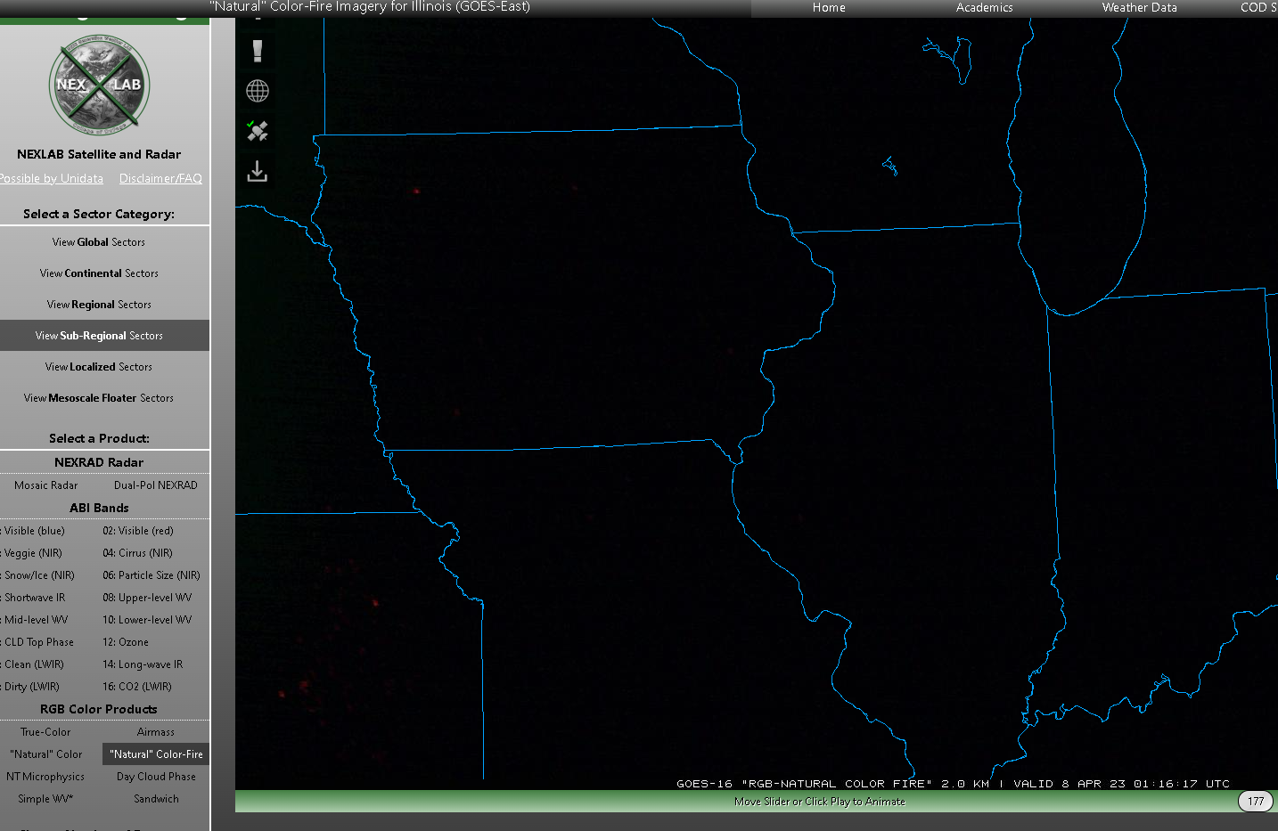1278x831 pixels.
Task: Open the Weather Data menu item
Action: (x=1139, y=7)
